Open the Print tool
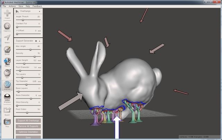The width and height of the screenshot is (222, 140). (x=7, y=122)
